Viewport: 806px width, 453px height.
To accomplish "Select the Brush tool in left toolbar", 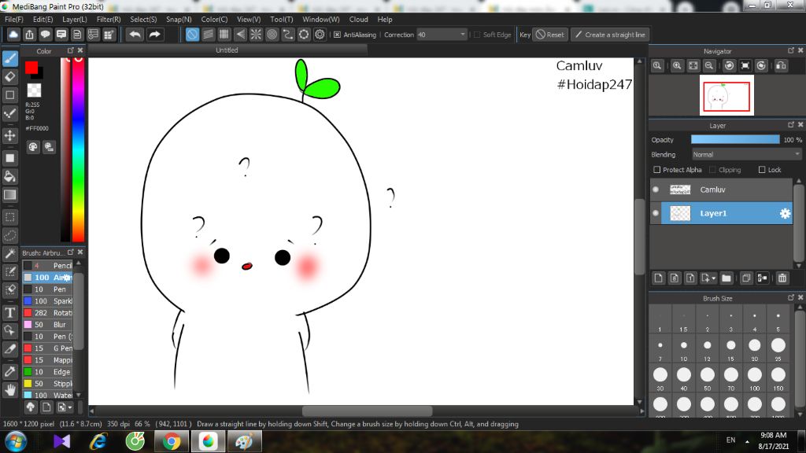I will [9, 58].
